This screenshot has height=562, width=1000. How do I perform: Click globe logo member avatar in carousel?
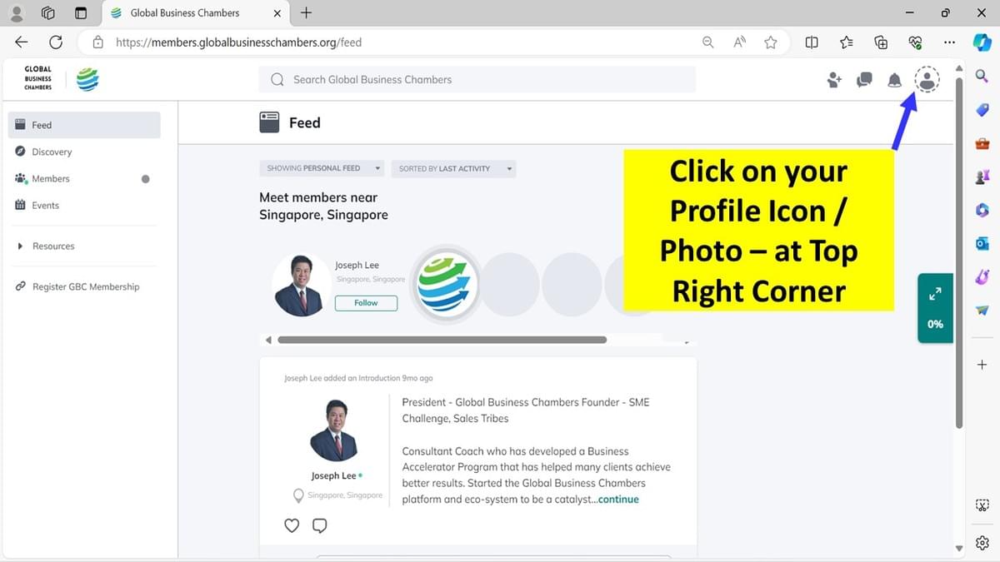[447, 284]
